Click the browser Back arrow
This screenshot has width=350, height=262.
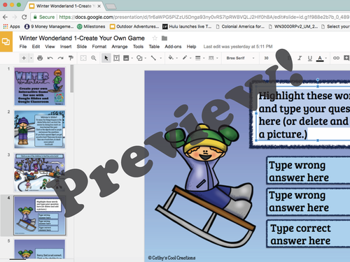[x=5, y=17]
